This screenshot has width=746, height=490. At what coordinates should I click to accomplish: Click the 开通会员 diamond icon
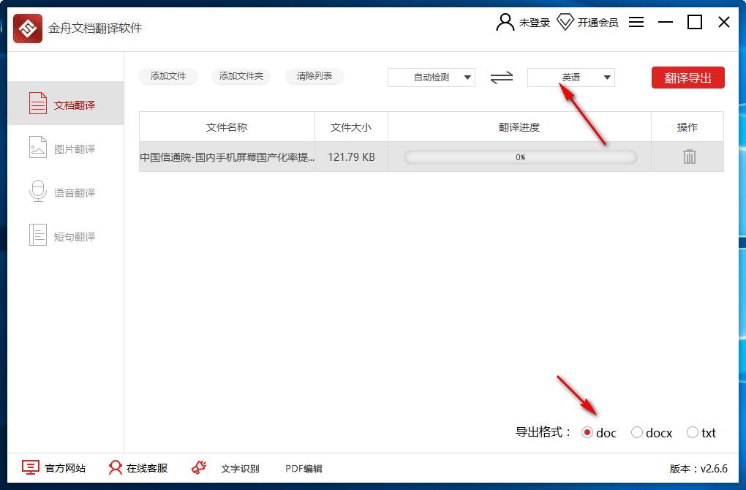565,22
